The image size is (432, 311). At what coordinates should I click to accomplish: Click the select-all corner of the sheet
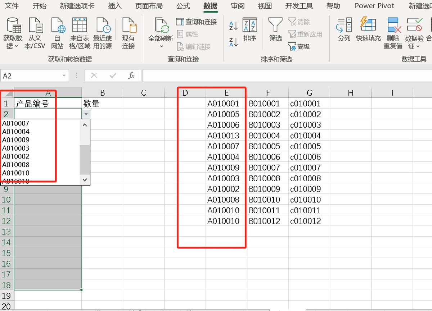pos(7,93)
